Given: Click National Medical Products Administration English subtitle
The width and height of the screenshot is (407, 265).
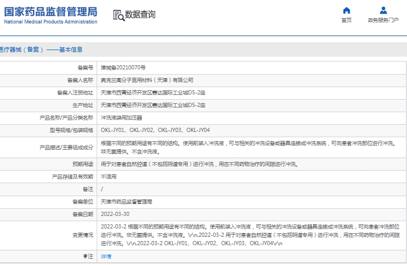Looking at the screenshot, I should (51, 22).
